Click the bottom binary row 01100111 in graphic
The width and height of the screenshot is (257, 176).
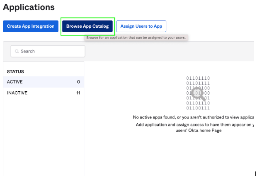coord(198,108)
